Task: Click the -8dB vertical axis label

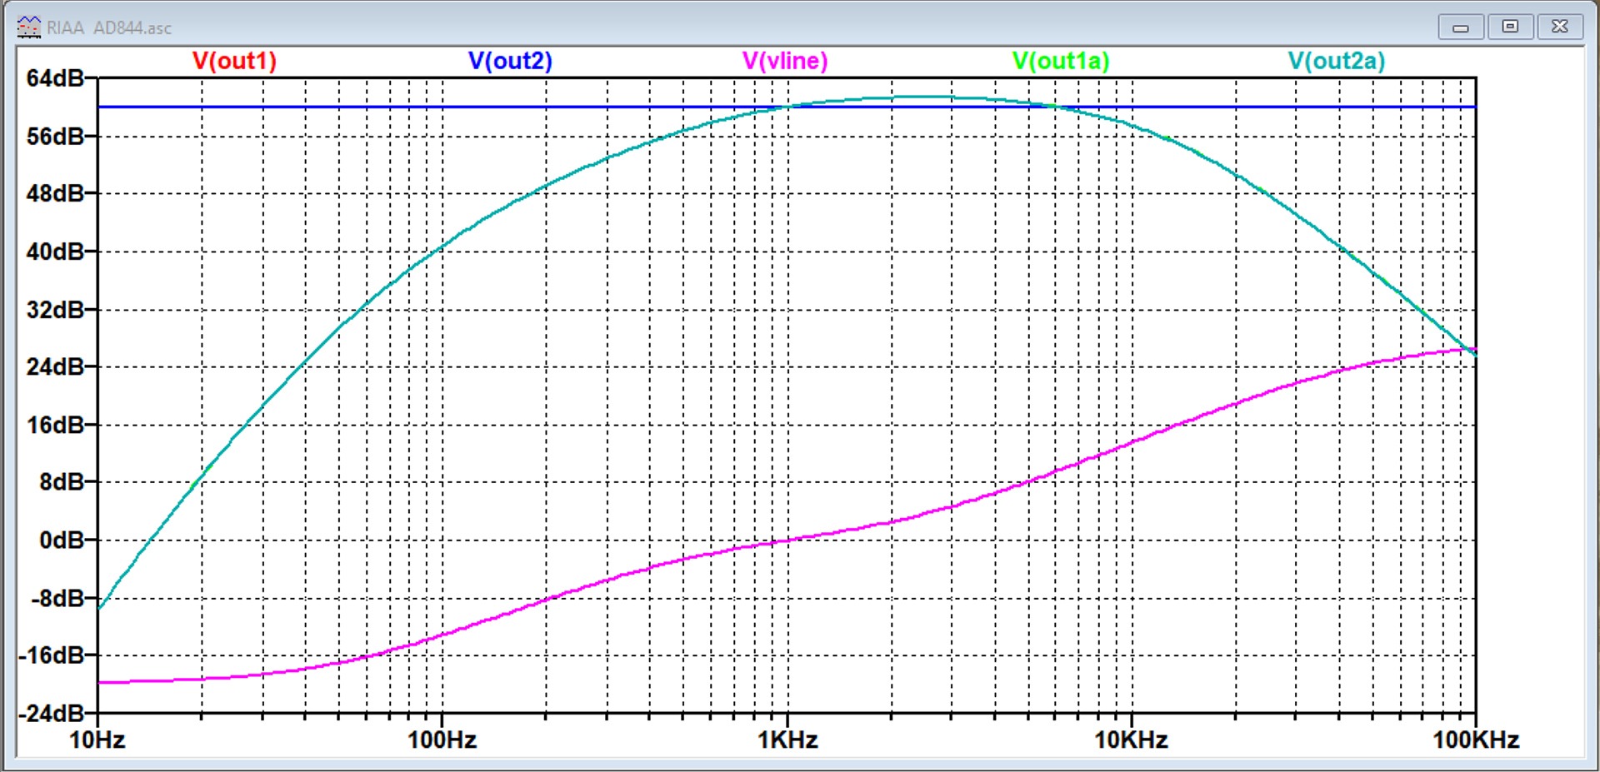Action: pyautogui.click(x=57, y=598)
